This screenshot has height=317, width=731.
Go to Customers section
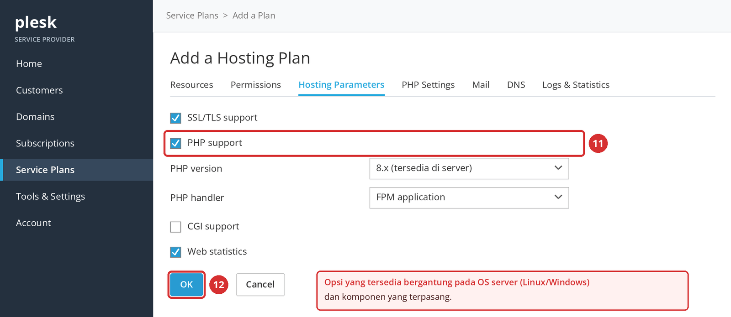(39, 90)
